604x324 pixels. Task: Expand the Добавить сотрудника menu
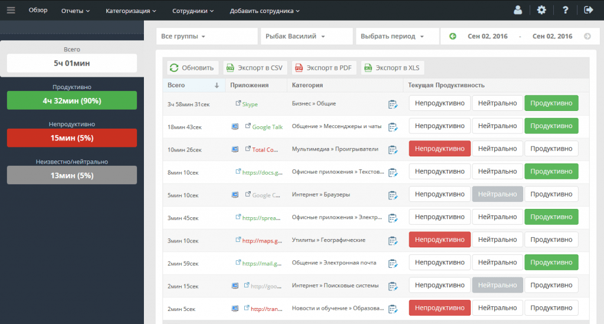tap(265, 11)
